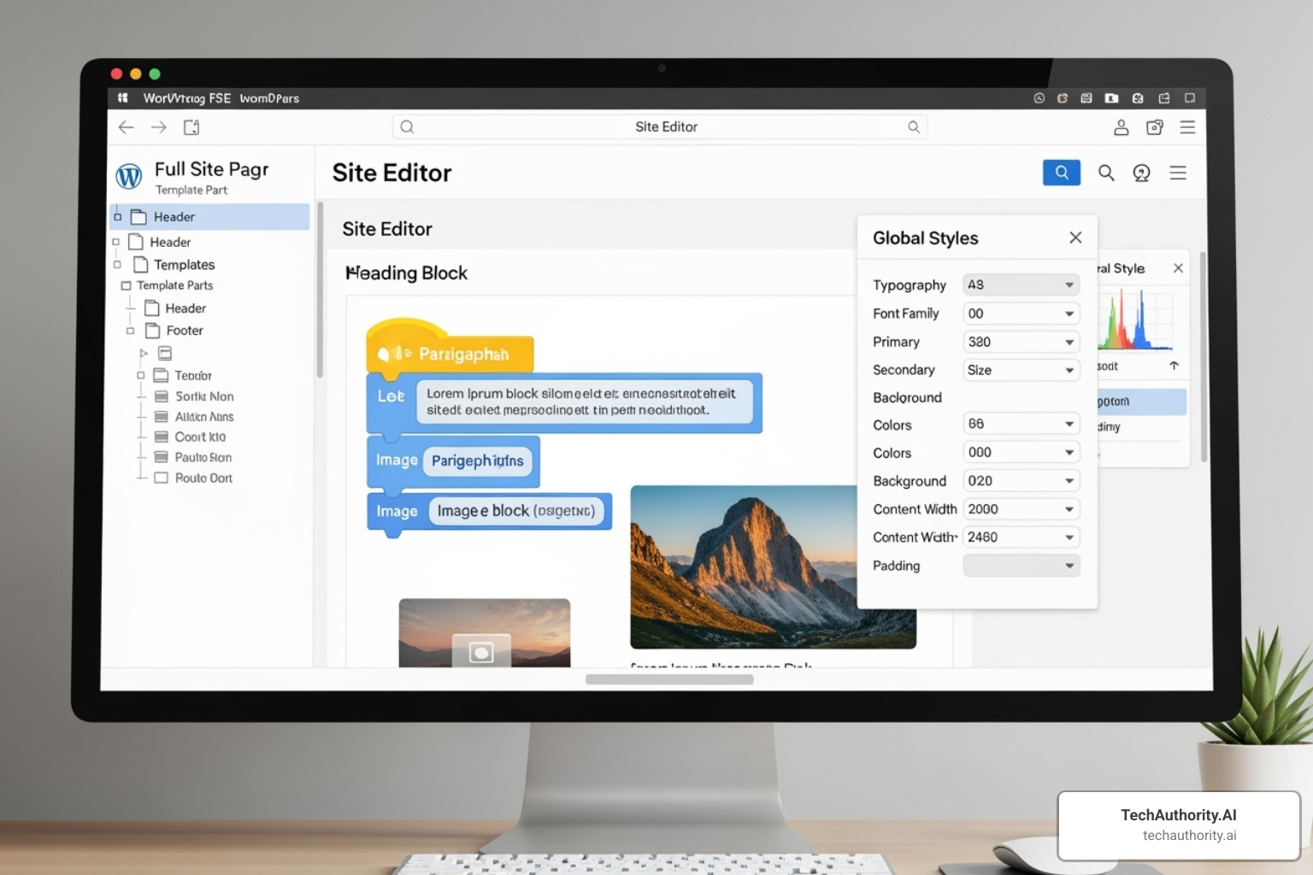The height and width of the screenshot is (875, 1313).
Task: Open the empty Padding dropdown
Action: pos(1022,565)
